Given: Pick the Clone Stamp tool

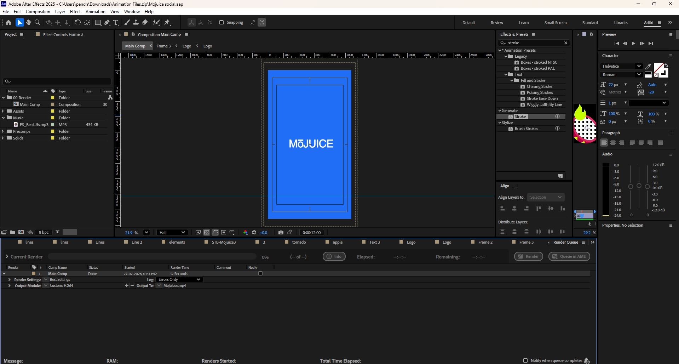Looking at the screenshot, I should [x=136, y=22].
